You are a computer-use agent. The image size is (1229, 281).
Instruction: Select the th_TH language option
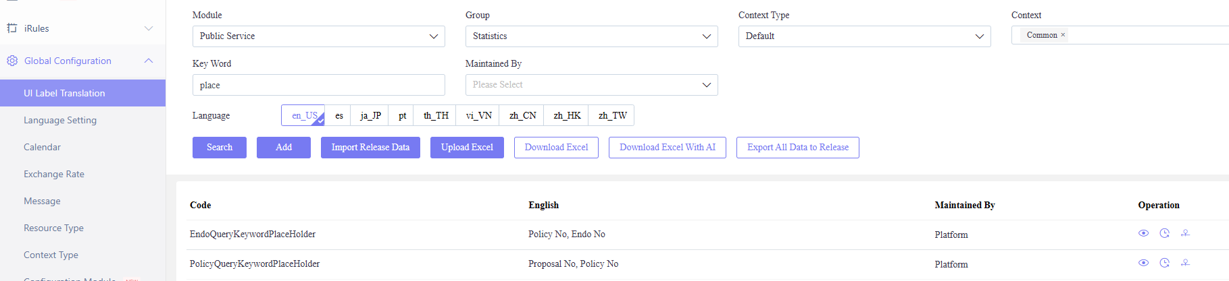(436, 115)
